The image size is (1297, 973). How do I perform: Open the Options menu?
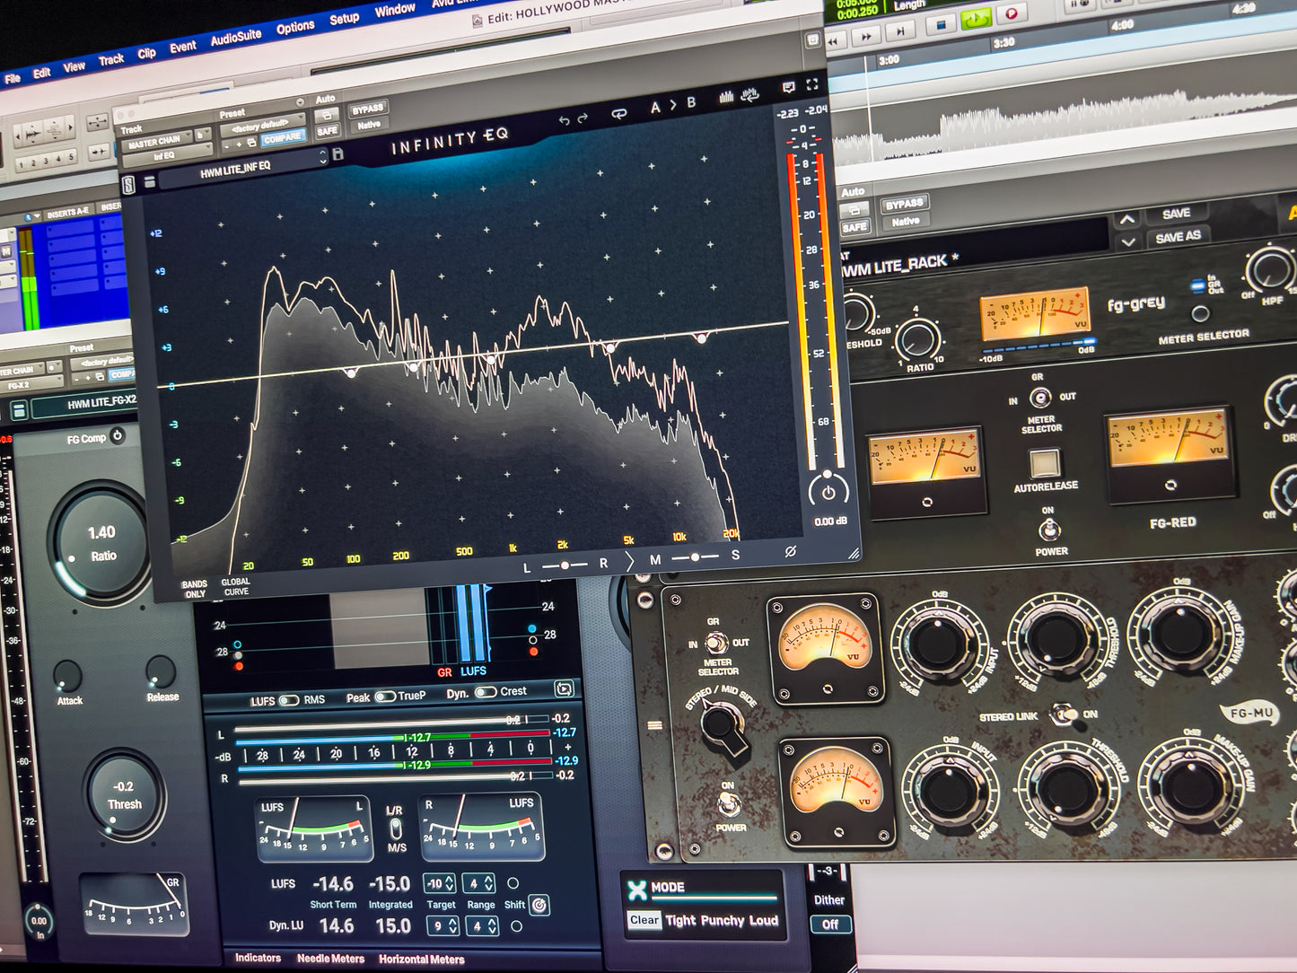pos(295,27)
